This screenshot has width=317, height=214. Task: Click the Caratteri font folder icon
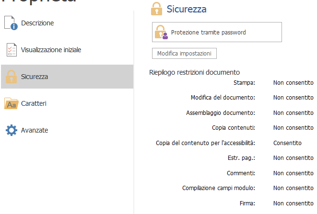click(x=11, y=103)
